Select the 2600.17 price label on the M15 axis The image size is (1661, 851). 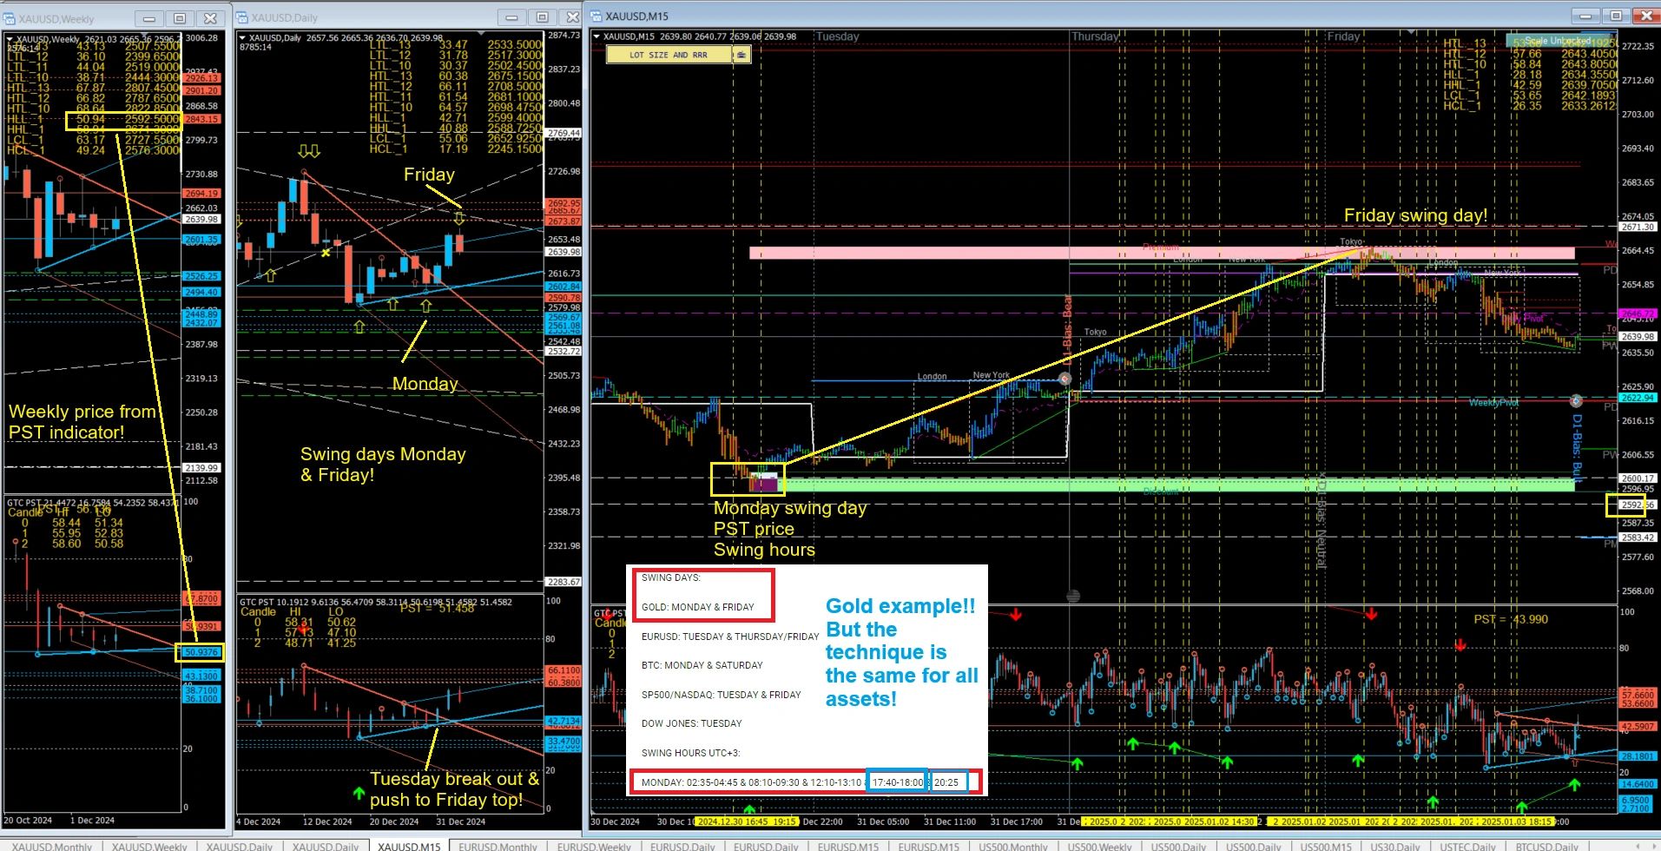pos(1638,478)
